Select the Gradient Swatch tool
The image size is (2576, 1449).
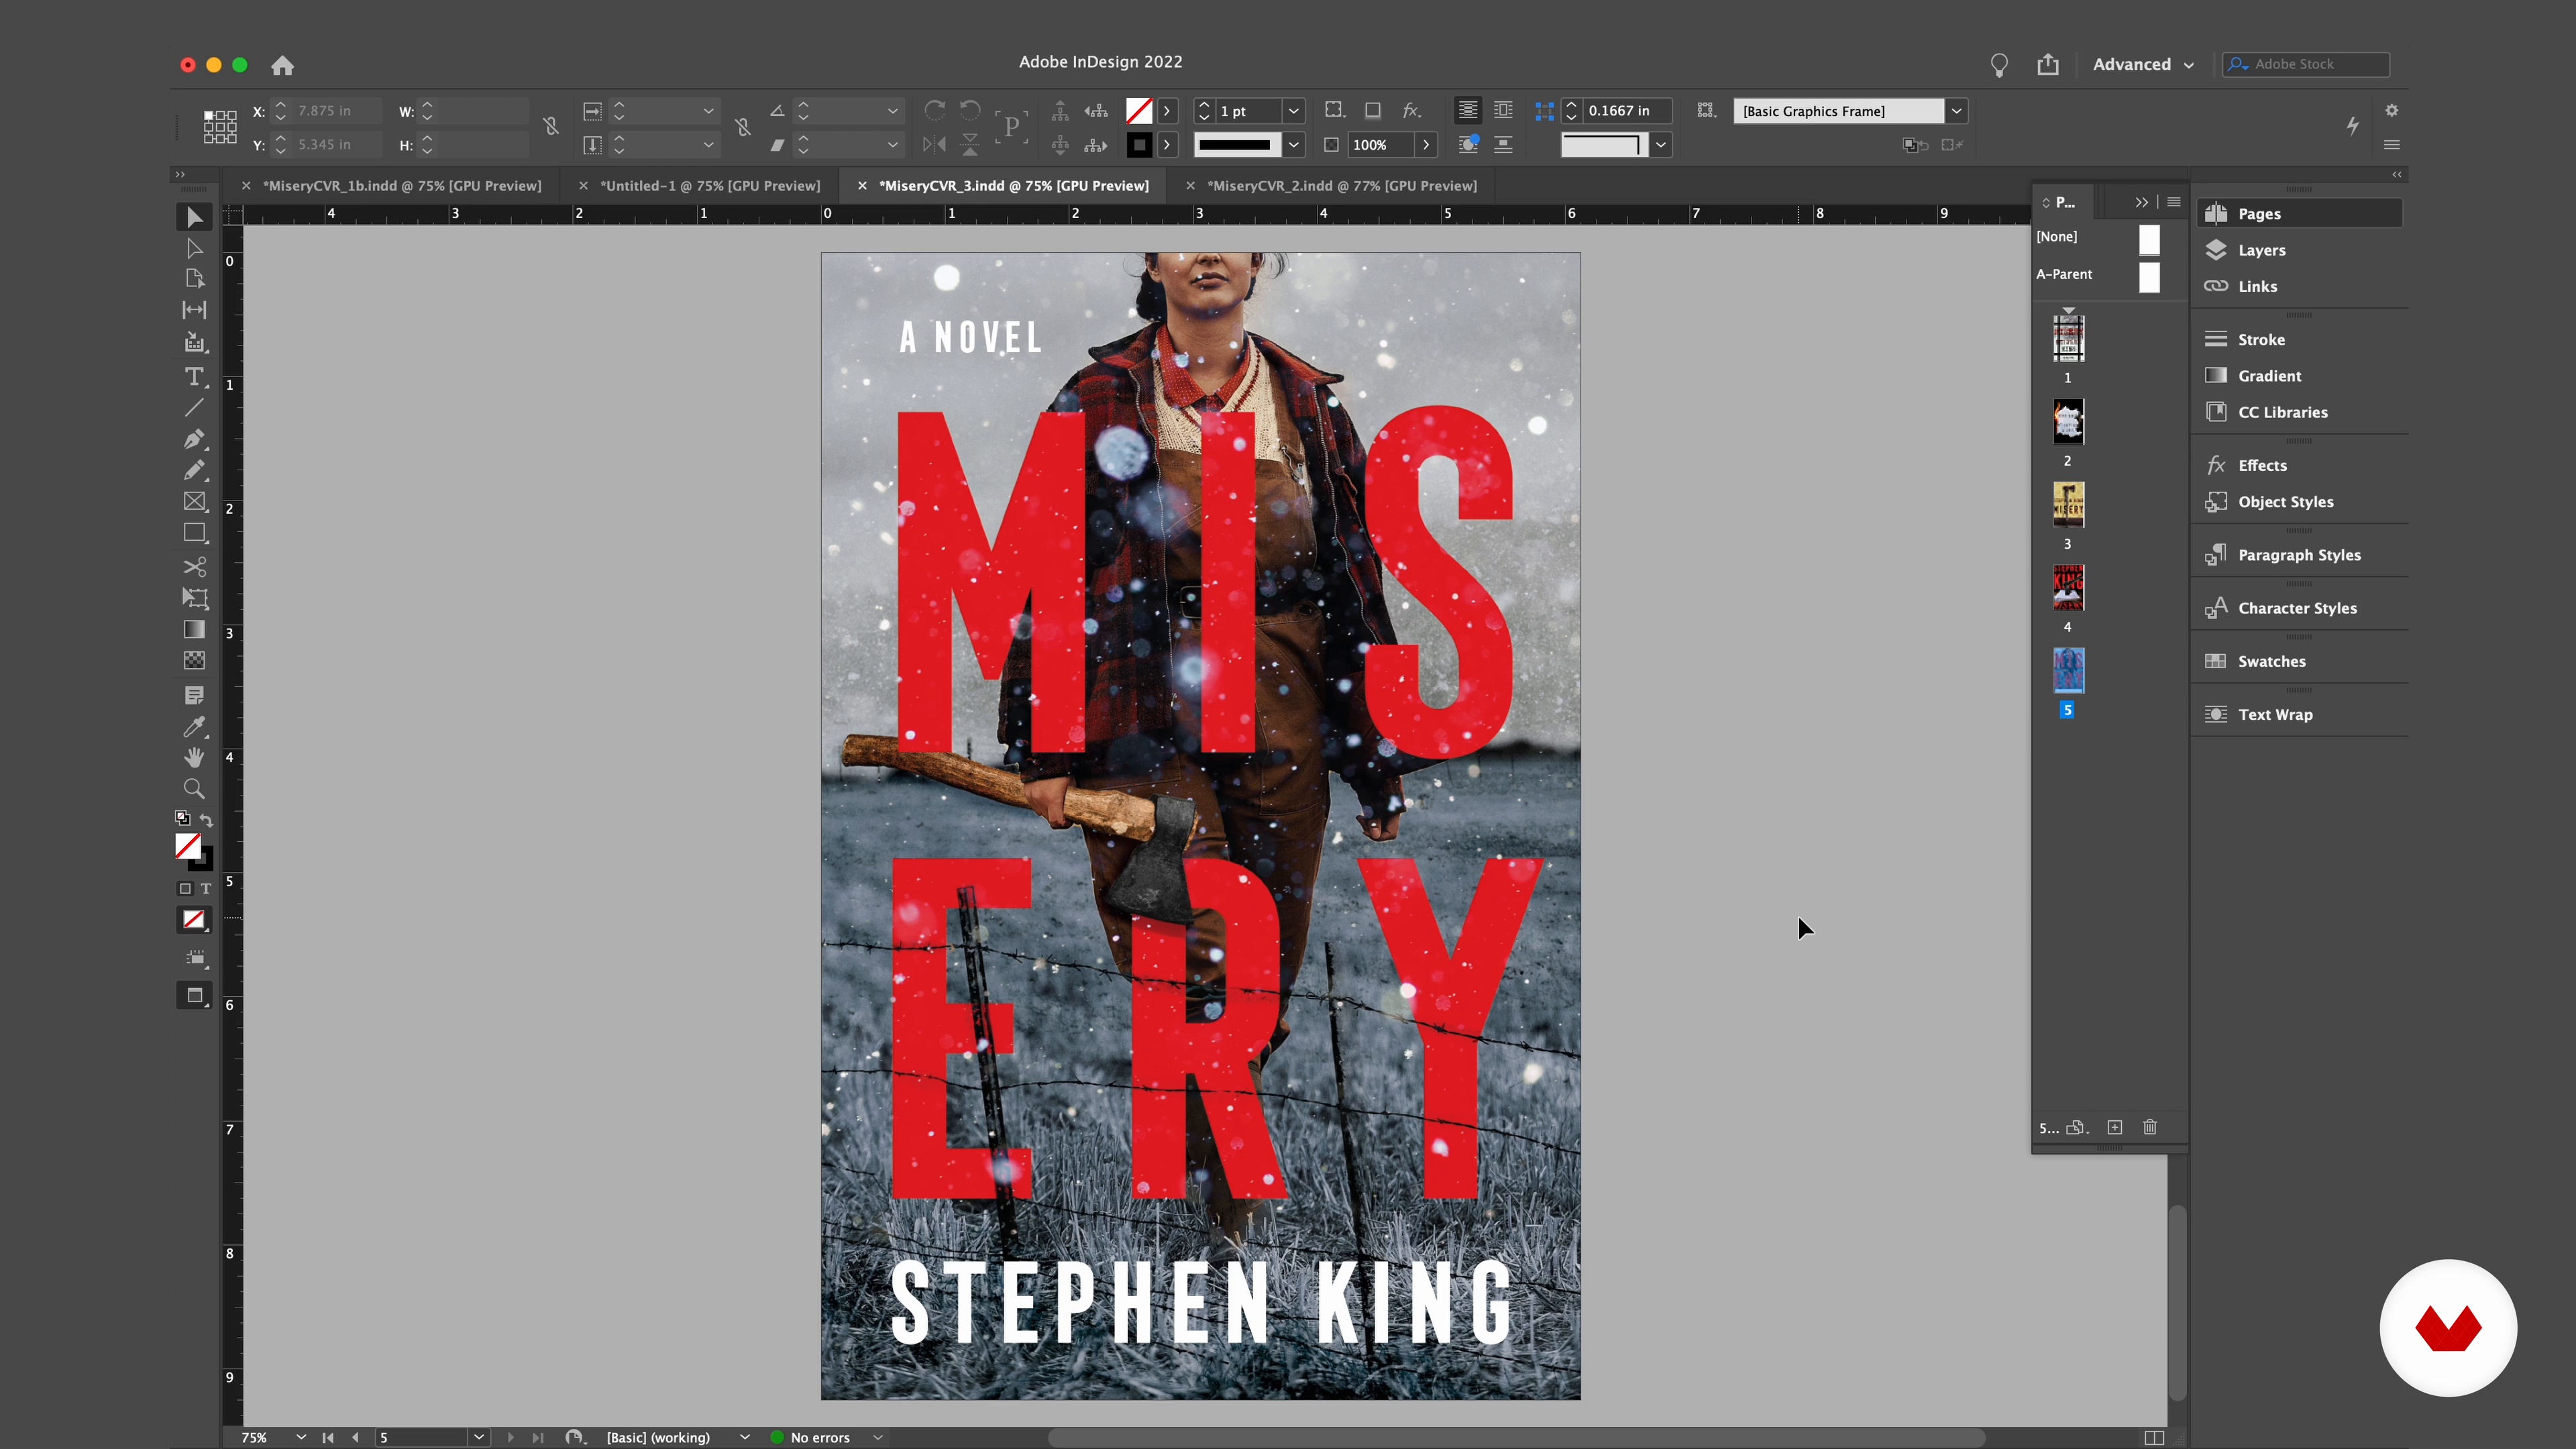pos(194,629)
